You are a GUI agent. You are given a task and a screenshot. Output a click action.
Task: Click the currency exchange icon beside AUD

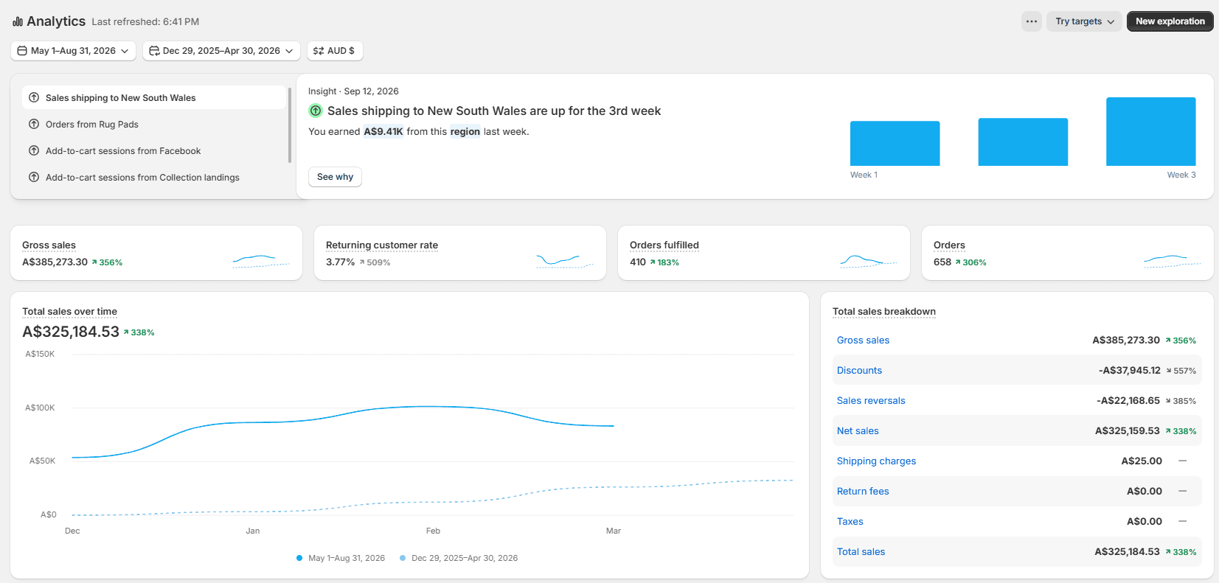(x=319, y=51)
